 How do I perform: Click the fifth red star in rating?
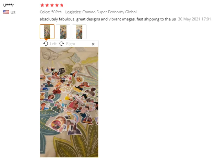(62, 5)
